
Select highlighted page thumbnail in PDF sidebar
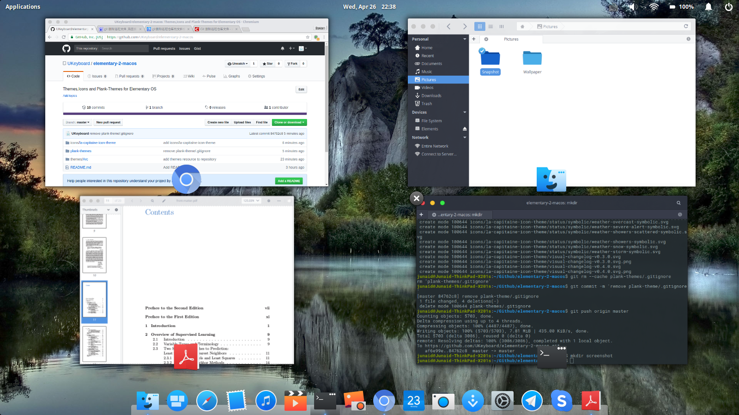pos(94,301)
